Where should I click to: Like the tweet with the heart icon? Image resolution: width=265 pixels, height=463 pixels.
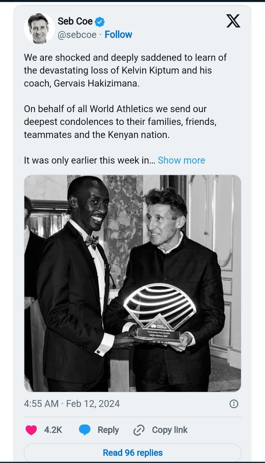(x=31, y=430)
